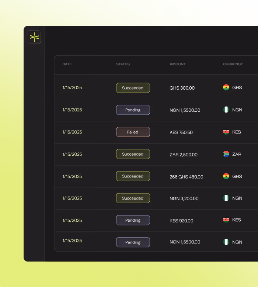Click Succeeded badge in 266 GHS 450.00 row
The height and width of the screenshot is (287, 258).
(x=133, y=176)
